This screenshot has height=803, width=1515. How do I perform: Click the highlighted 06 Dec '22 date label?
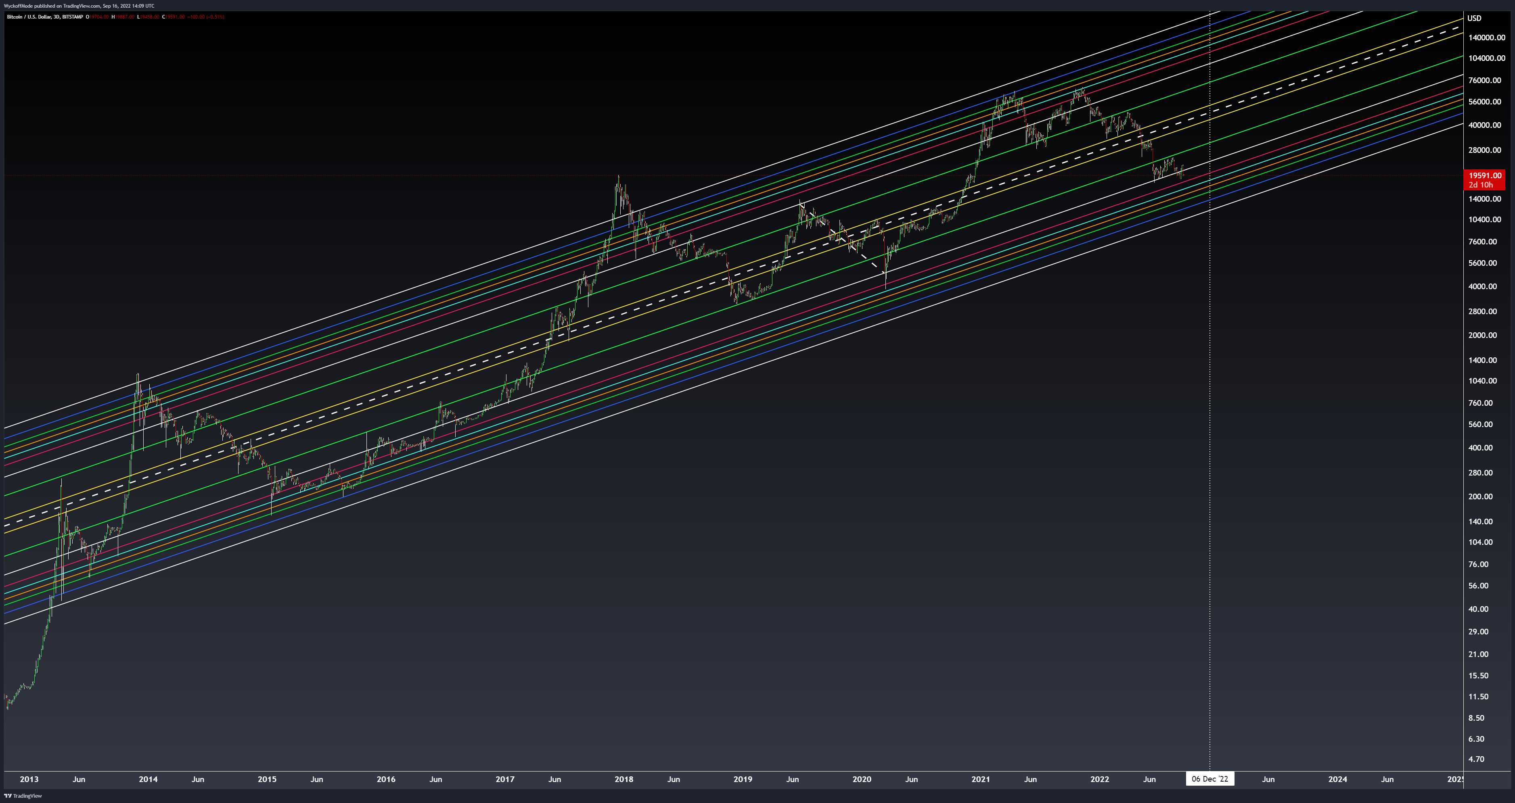click(1210, 780)
